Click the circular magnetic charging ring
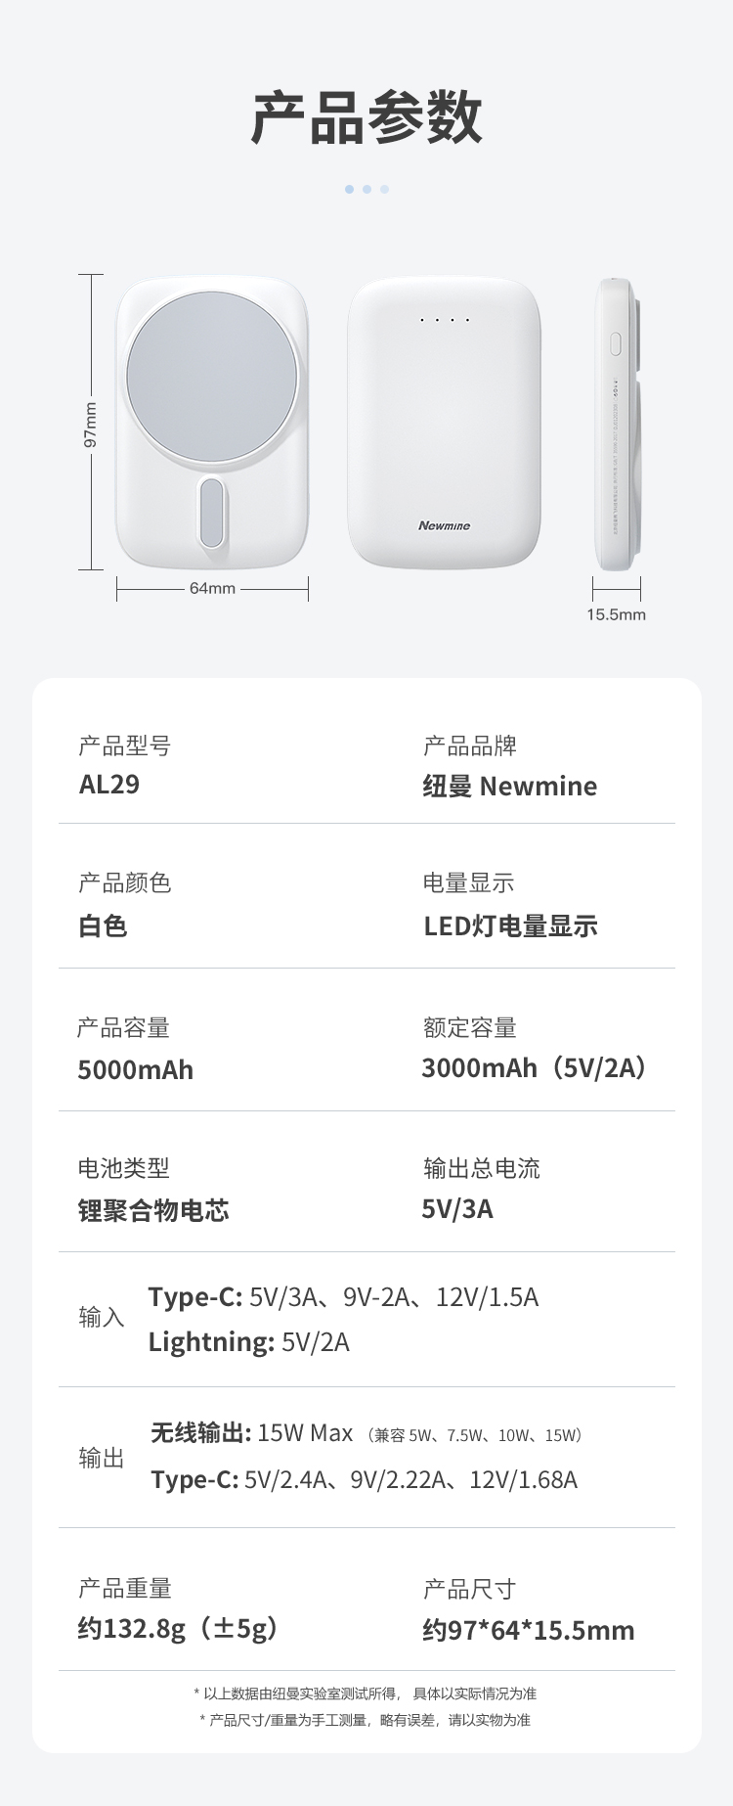The height and width of the screenshot is (1806, 733). click(x=212, y=377)
